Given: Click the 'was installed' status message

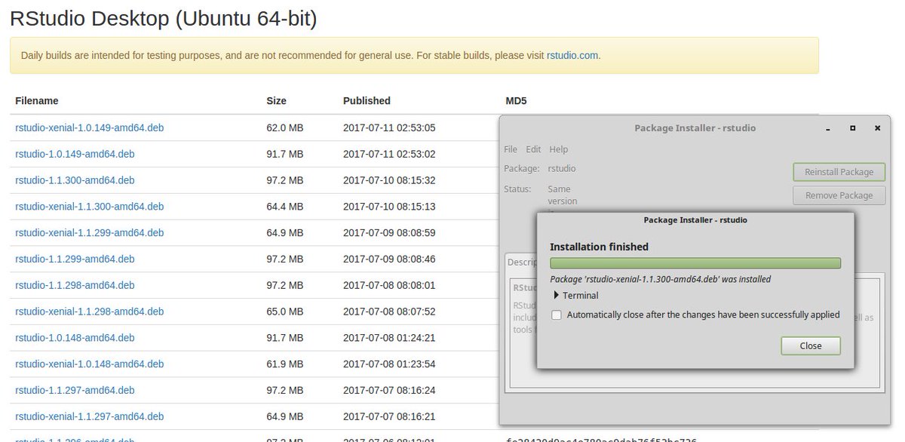Looking at the screenshot, I should click(661, 279).
